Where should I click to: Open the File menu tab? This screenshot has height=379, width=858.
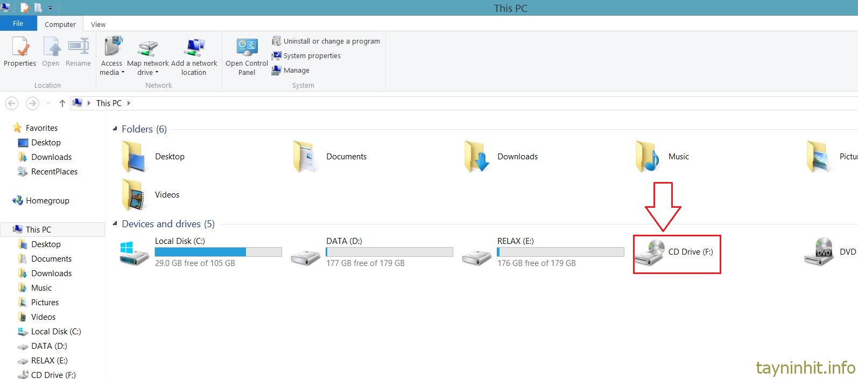(18, 24)
